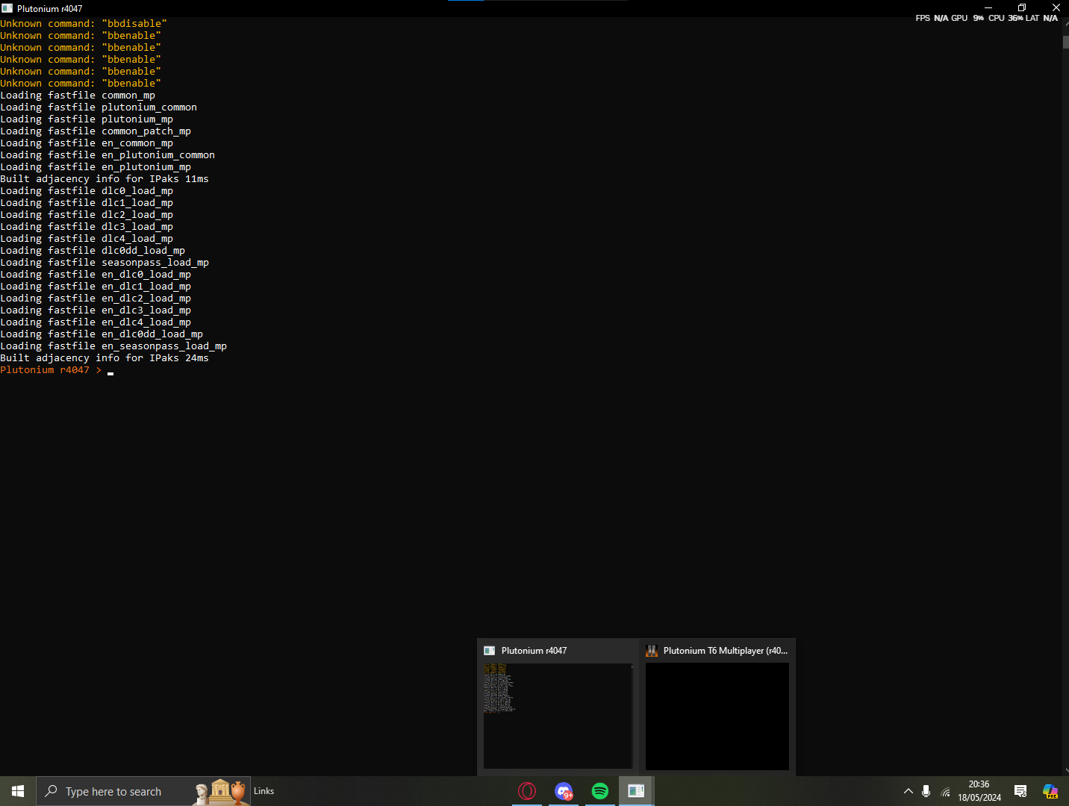Click the line "Loading fastfile en_plutonium_common"
1069x806 pixels.
[x=107, y=155]
